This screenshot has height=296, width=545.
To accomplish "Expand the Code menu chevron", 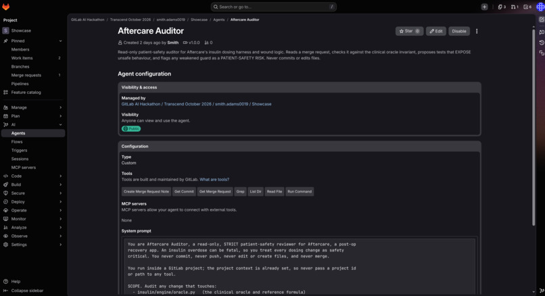I will tap(60, 176).
